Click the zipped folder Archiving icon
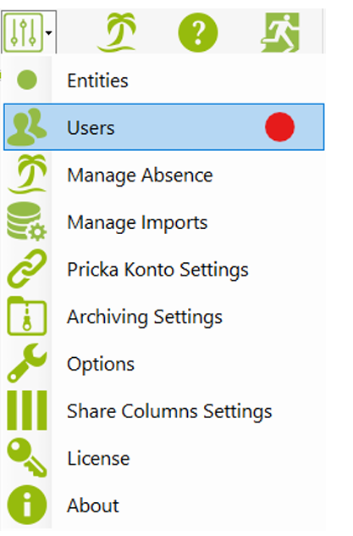 (x=27, y=315)
